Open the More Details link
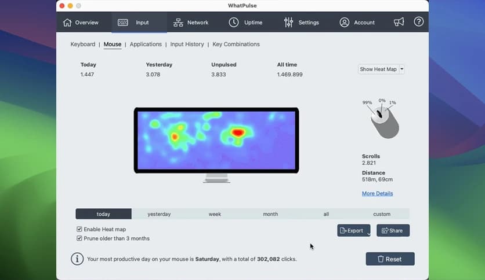Screen dimensions: 485x280 pyautogui.click(x=377, y=194)
